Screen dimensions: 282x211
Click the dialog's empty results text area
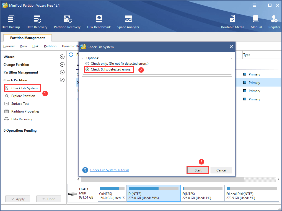pyautogui.click(x=157, y=121)
